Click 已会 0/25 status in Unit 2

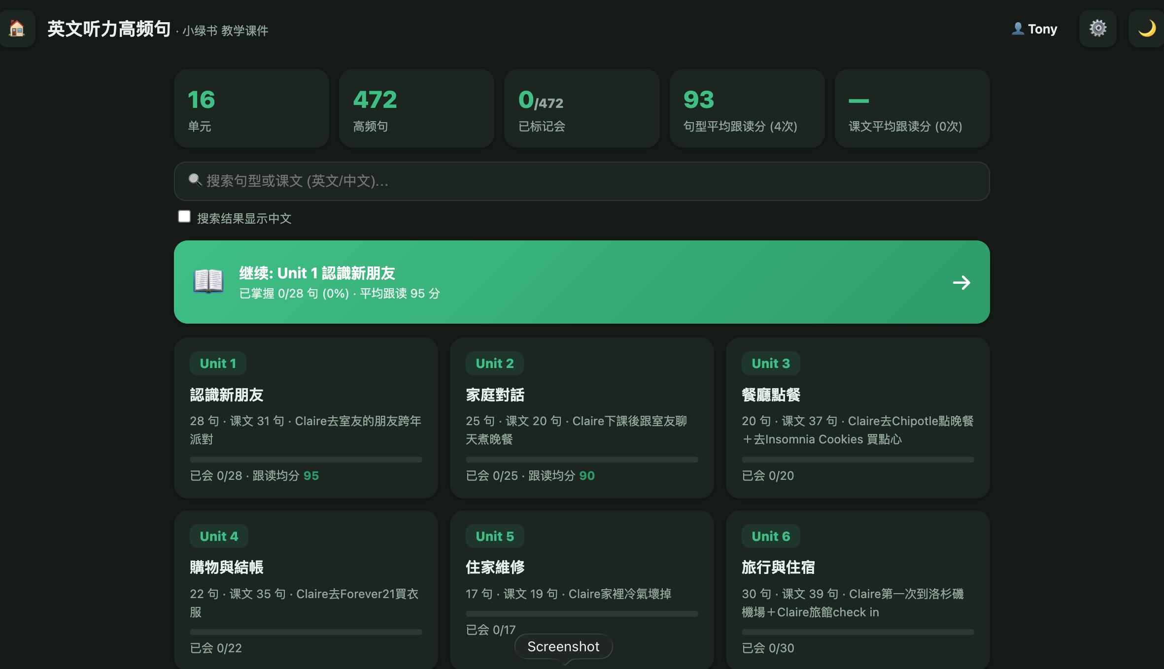[492, 475]
